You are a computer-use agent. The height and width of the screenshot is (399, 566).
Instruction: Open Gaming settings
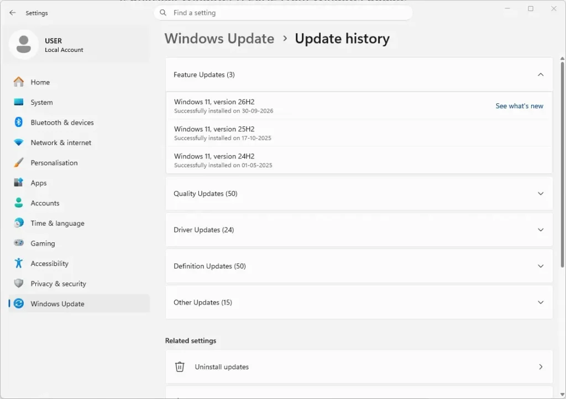[79, 244]
